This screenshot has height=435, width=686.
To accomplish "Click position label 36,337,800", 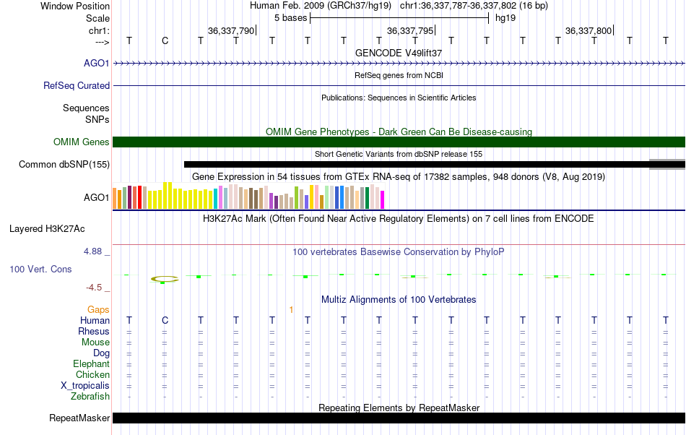I will (x=589, y=30).
